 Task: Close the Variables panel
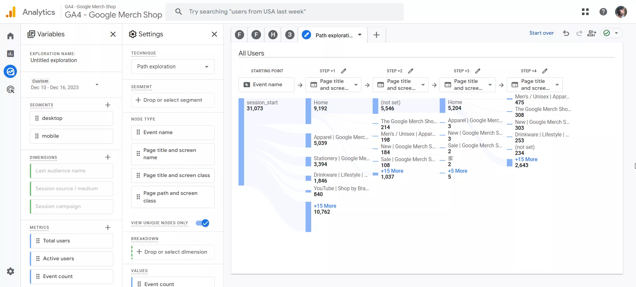pyautogui.click(x=113, y=34)
